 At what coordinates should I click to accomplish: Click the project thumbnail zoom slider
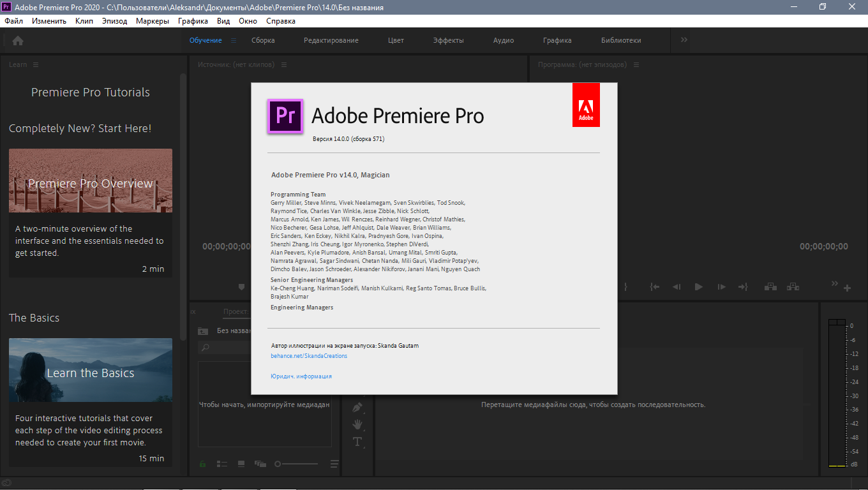(x=297, y=464)
